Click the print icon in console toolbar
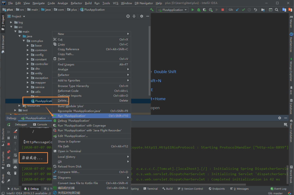294x195 pixels. (15, 167)
